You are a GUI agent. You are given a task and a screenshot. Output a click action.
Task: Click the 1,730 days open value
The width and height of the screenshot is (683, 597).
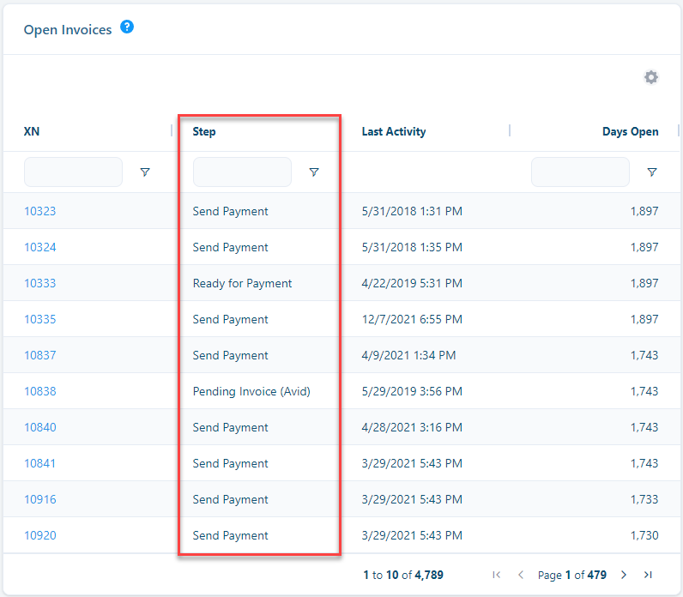click(x=644, y=535)
